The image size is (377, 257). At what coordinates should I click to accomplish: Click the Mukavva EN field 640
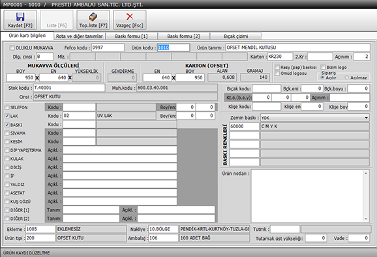pos(54,77)
